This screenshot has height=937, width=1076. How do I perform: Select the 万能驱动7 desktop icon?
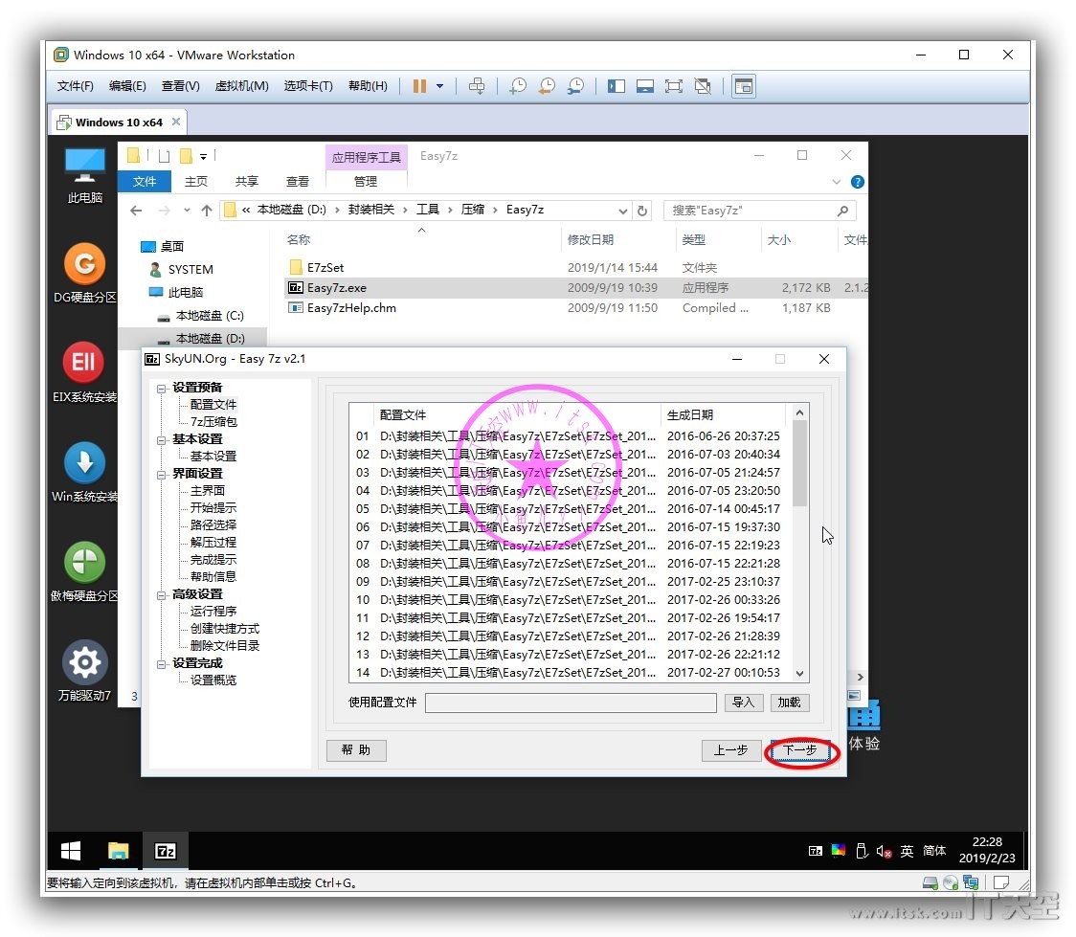point(84,671)
